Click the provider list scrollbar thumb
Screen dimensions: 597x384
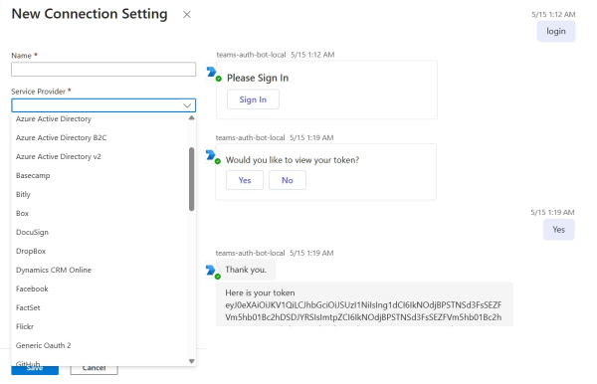pos(191,179)
